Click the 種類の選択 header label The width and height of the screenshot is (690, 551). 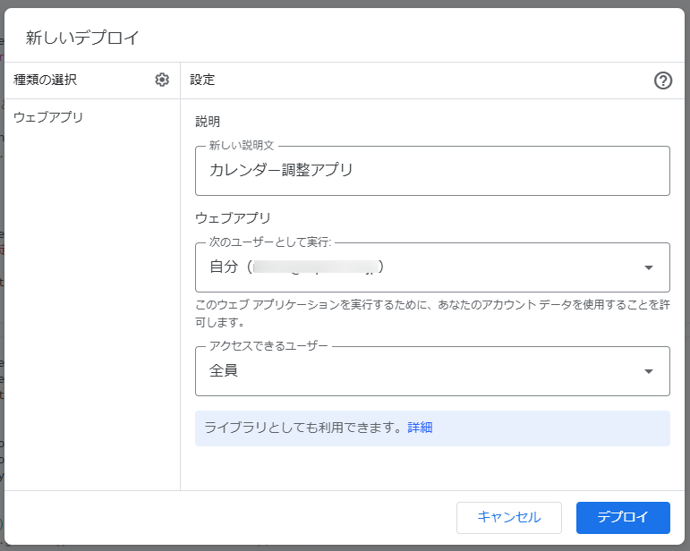46,81
